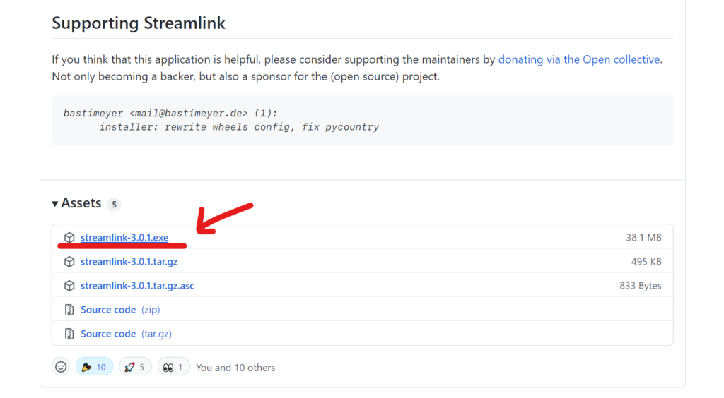
Task: Click the zip file icon next to Source code (tar.gz)
Action: tap(69, 334)
